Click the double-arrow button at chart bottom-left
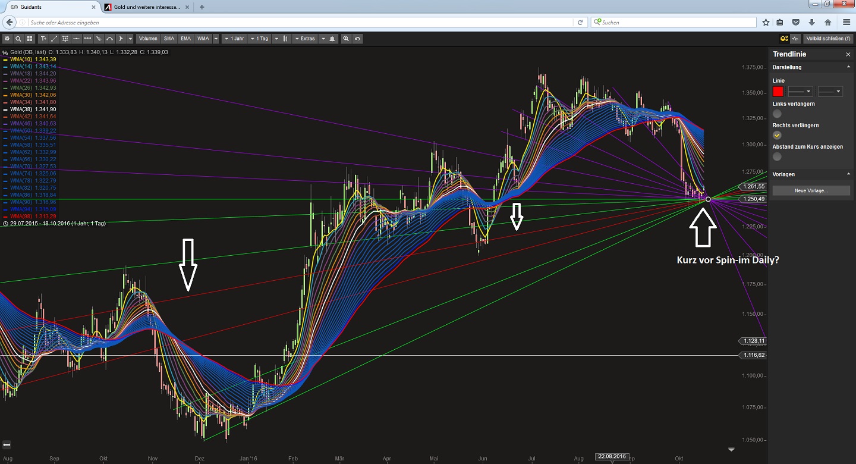 pyautogui.click(x=7, y=445)
